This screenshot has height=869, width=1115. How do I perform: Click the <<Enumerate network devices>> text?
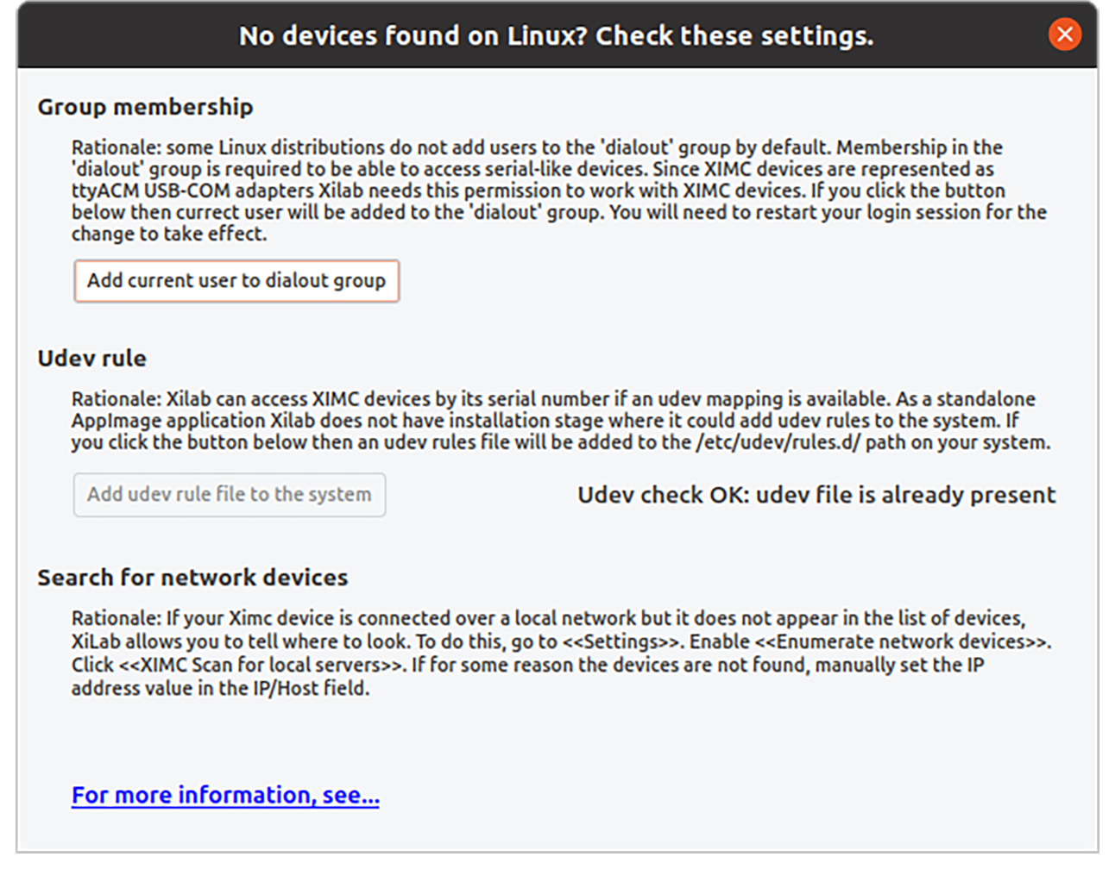[x=902, y=642]
